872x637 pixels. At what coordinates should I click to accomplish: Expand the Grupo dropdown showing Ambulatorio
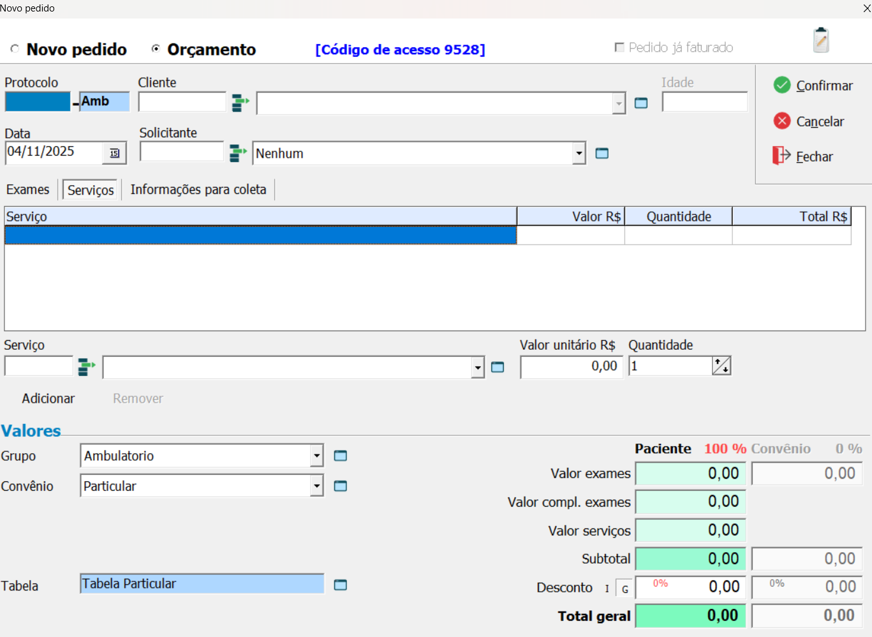tap(316, 456)
